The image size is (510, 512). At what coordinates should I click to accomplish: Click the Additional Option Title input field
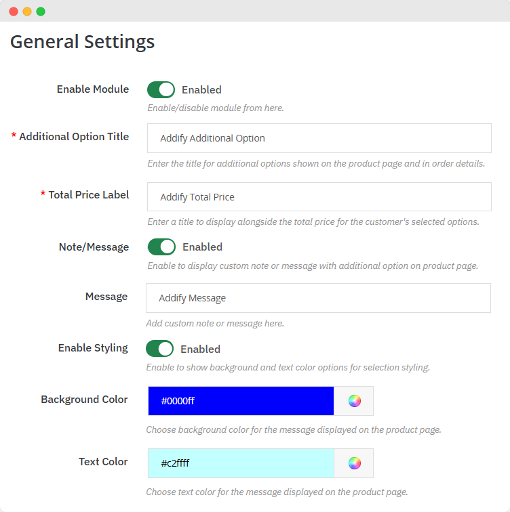319,138
